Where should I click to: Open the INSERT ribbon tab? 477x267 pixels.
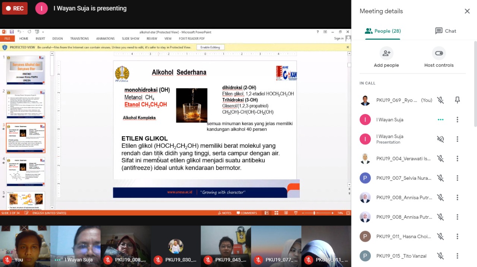tap(40, 39)
